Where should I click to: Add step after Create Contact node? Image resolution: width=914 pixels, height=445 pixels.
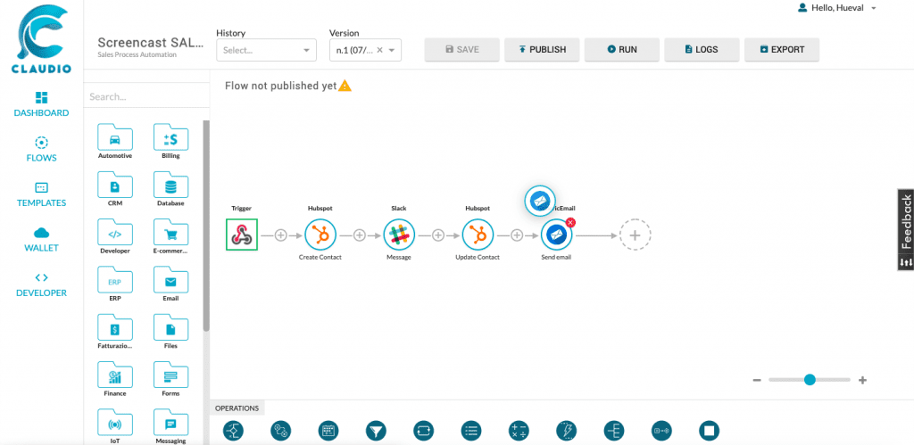click(x=360, y=235)
